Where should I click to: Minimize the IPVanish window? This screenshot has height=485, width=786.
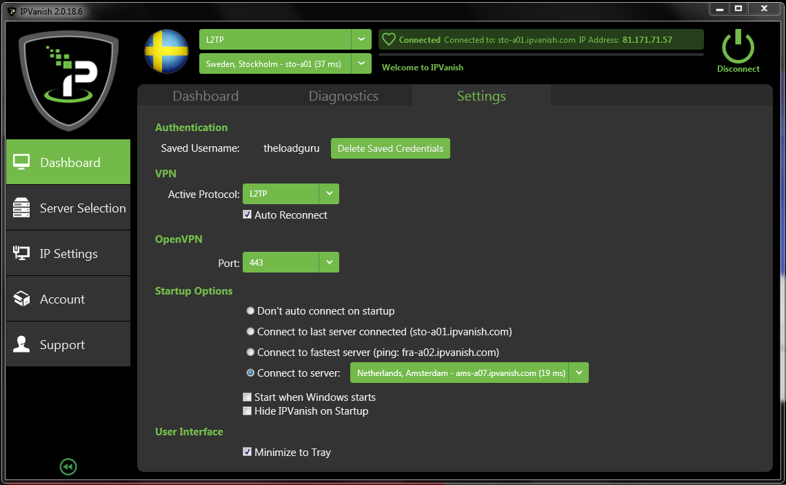[x=719, y=8]
